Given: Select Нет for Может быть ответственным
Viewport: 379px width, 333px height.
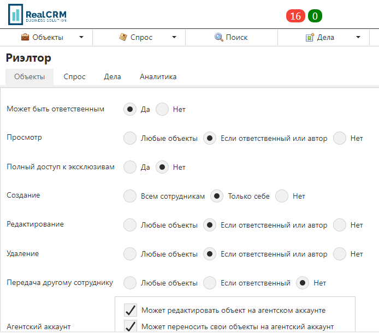Looking at the screenshot, I should [x=162, y=109].
